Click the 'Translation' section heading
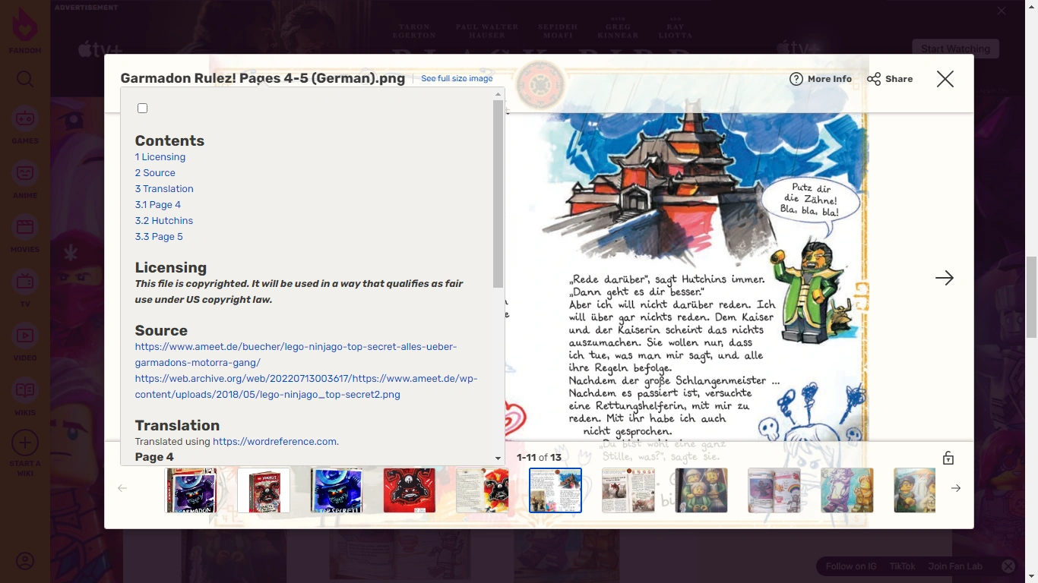 178,425
